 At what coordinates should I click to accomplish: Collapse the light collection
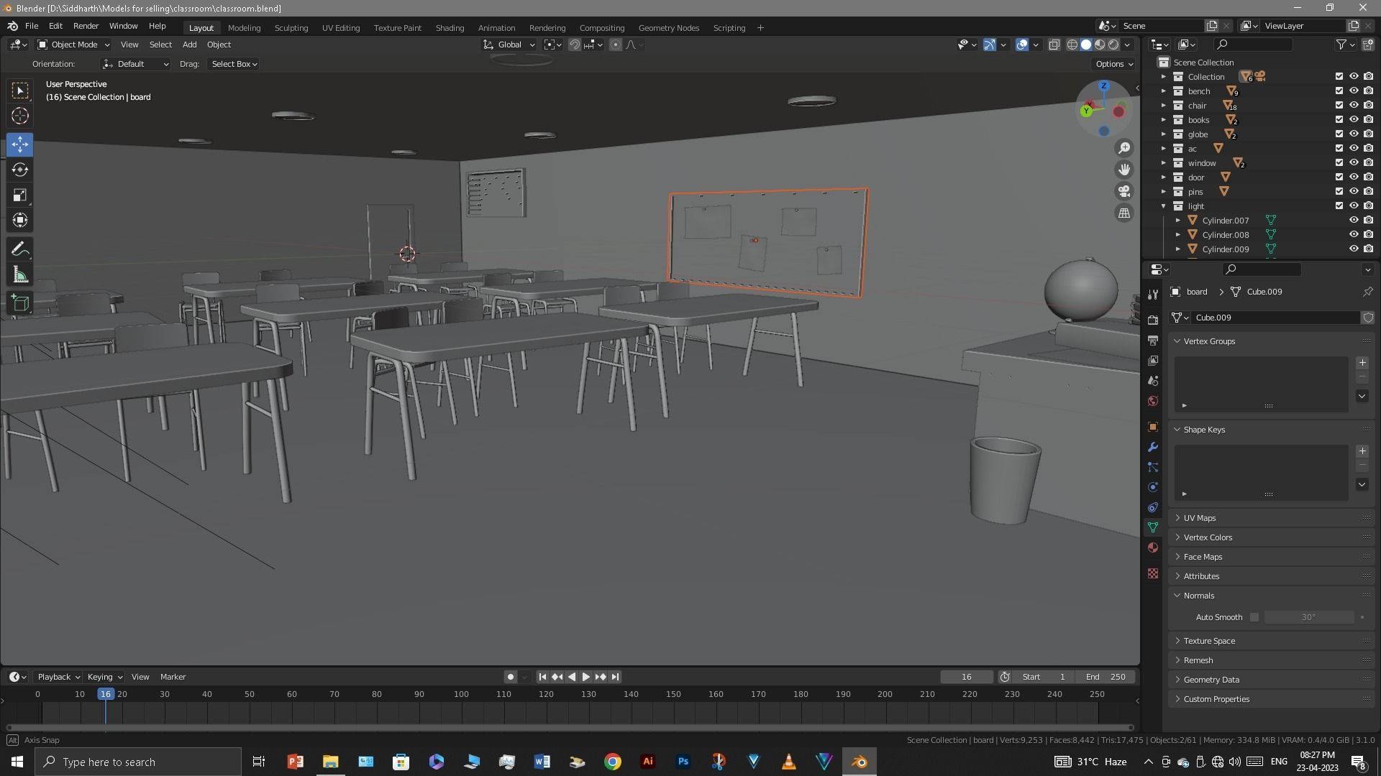pyautogui.click(x=1164, y=206)
